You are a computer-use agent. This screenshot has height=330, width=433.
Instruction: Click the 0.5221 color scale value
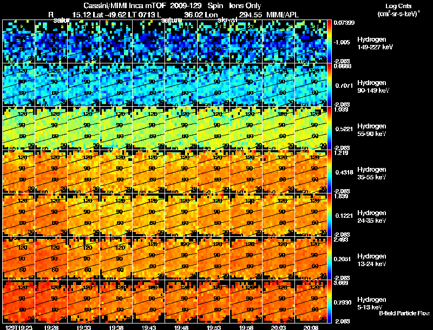point(344,129)
